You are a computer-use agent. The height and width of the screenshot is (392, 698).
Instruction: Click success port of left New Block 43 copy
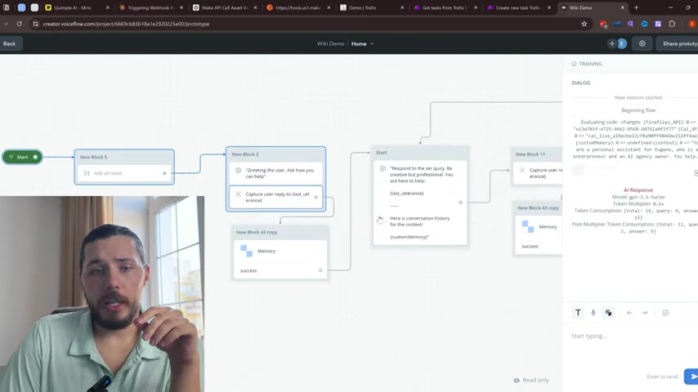point(320,270)
